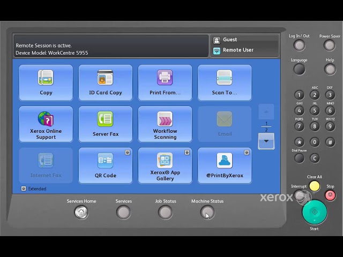
Task: Click the Help button
Action: pos(330,70)
